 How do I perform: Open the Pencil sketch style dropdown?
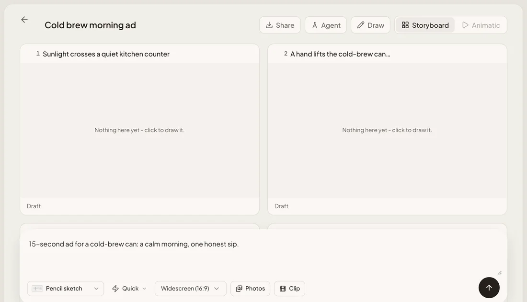point(66,289)
